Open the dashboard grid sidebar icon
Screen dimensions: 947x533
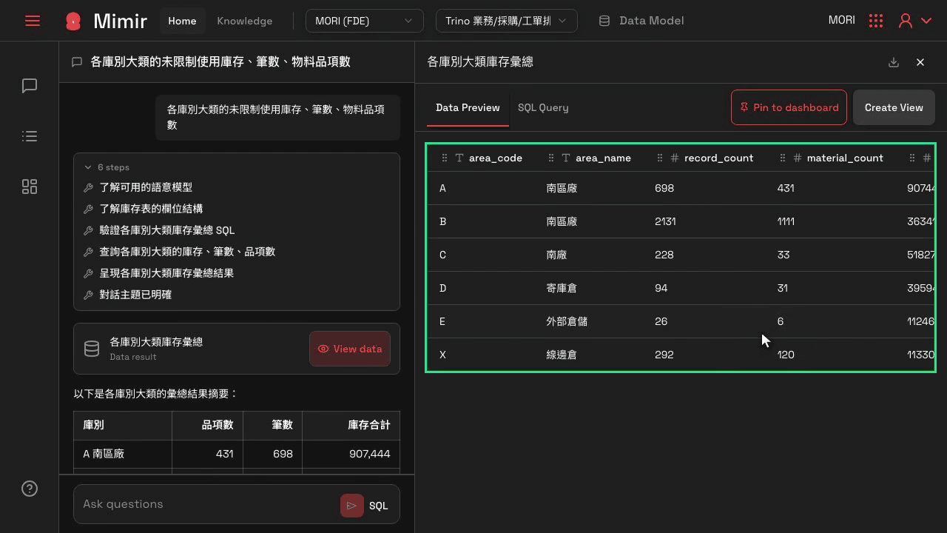click(30, 187)
